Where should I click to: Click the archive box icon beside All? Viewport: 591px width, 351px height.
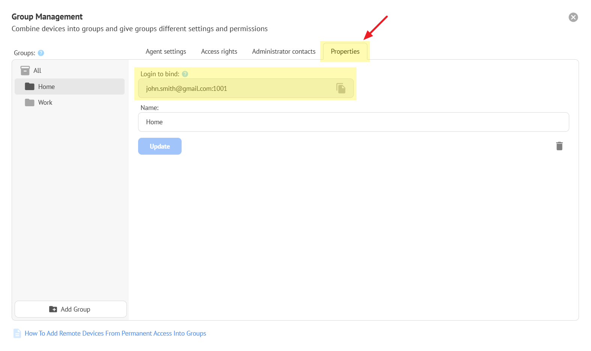point(25,71)
